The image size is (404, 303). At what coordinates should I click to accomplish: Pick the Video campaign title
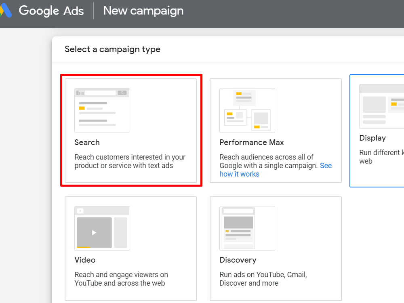85,260
